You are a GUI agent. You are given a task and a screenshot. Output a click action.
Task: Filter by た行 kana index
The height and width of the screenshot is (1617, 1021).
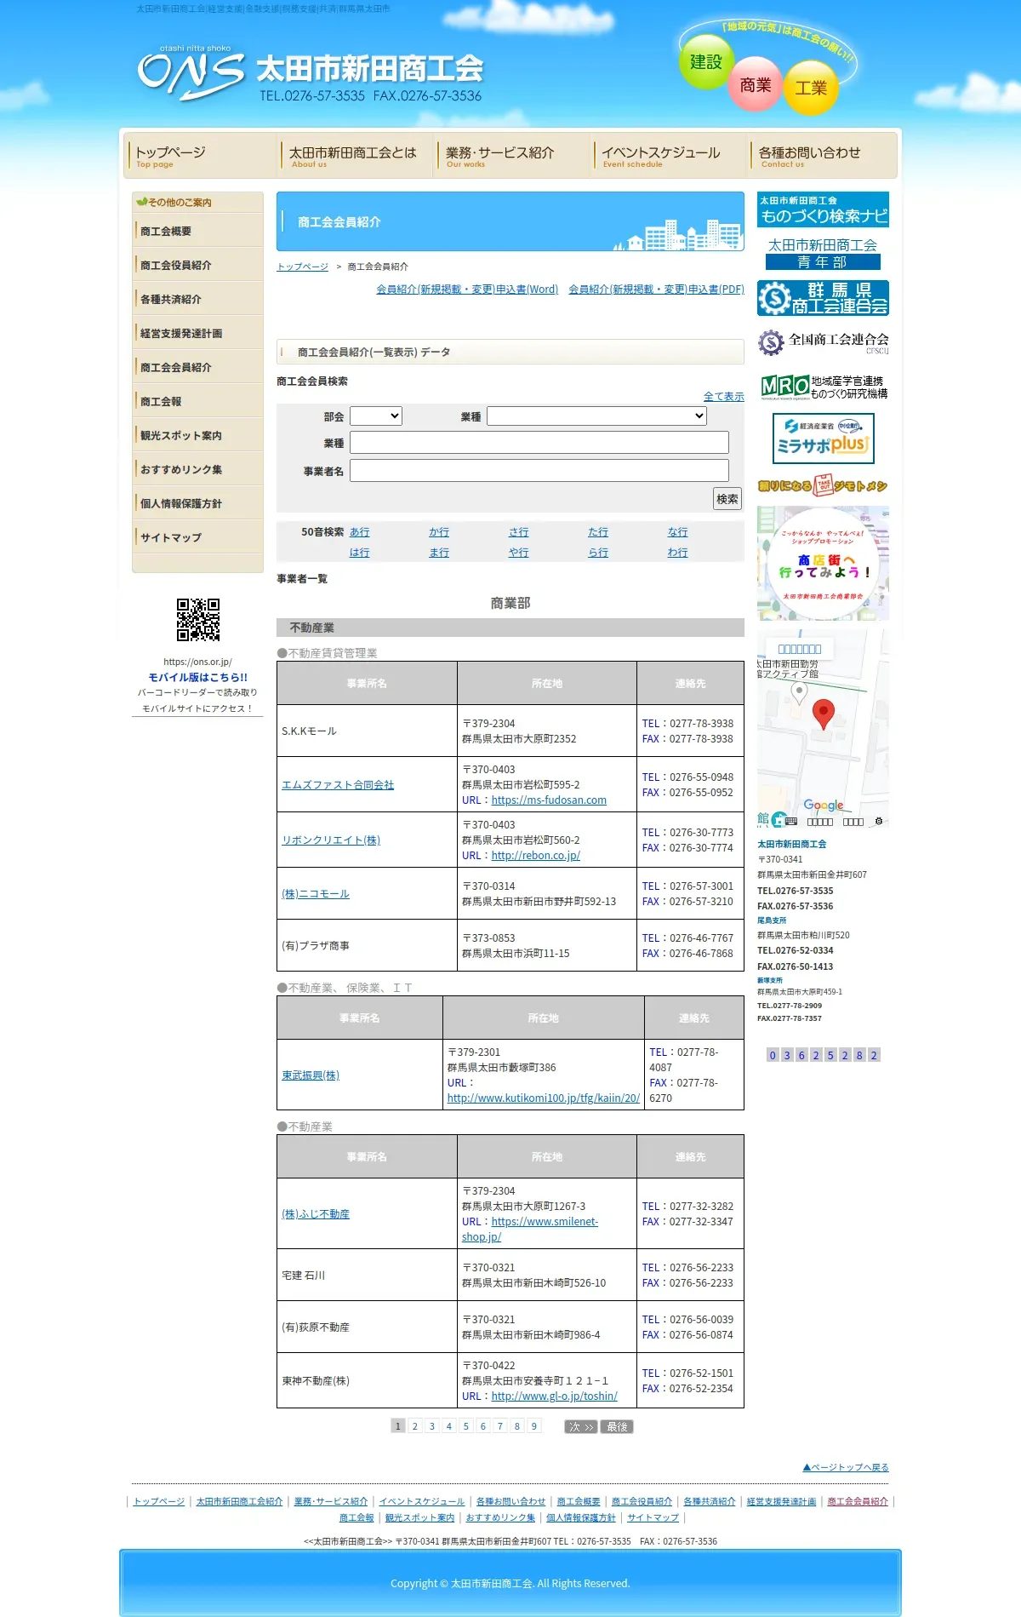coord(598,532)
